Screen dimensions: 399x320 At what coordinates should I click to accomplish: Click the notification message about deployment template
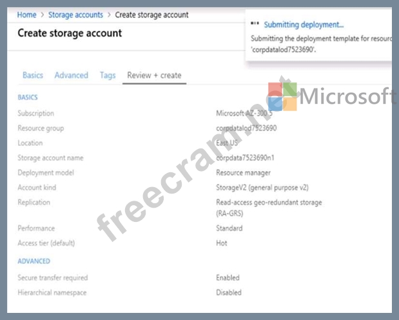322,44
